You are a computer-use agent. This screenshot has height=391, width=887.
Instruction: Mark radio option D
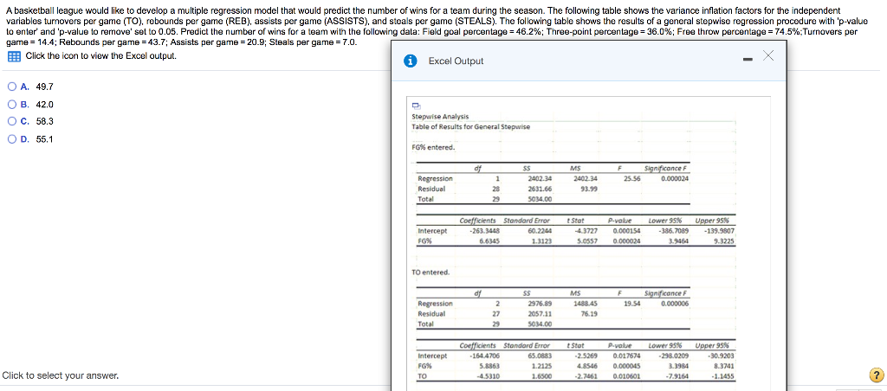click(12, 139)
